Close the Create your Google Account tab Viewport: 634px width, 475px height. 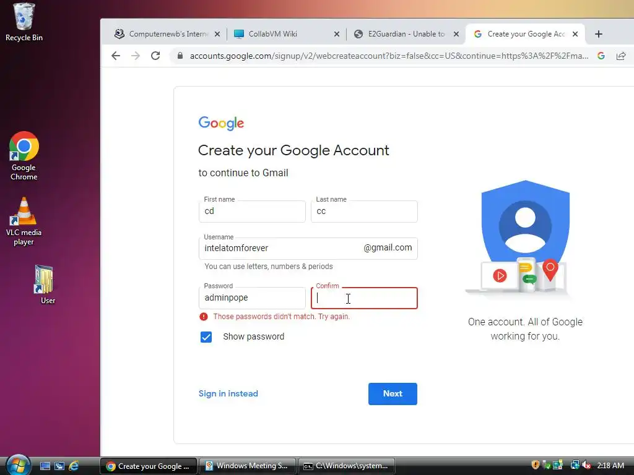575,34
